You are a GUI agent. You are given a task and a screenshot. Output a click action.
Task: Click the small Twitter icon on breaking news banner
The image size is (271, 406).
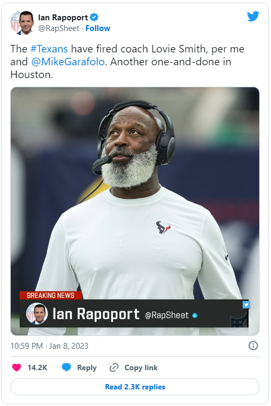point(246,304)
